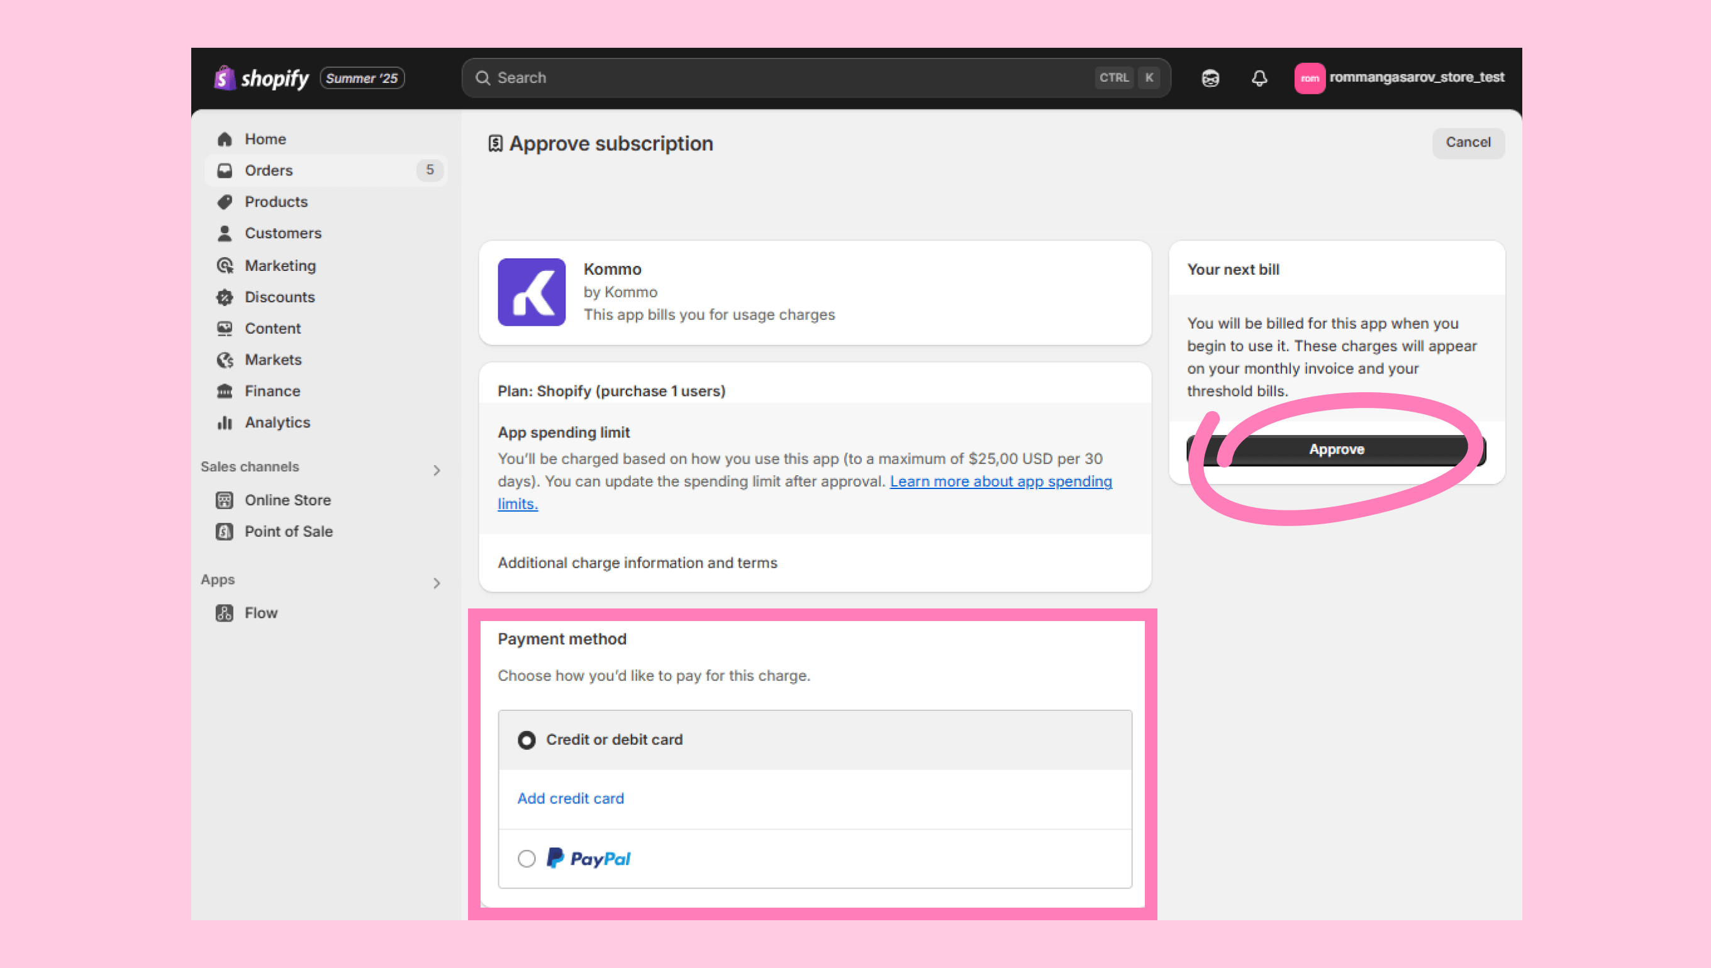1711x968 pixels.
Task: Click the search magnifier icon
Action: tap(483, 78)
